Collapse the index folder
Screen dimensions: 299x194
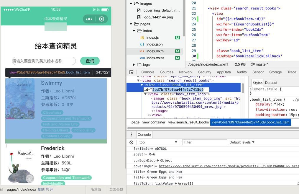pos(134,31)
